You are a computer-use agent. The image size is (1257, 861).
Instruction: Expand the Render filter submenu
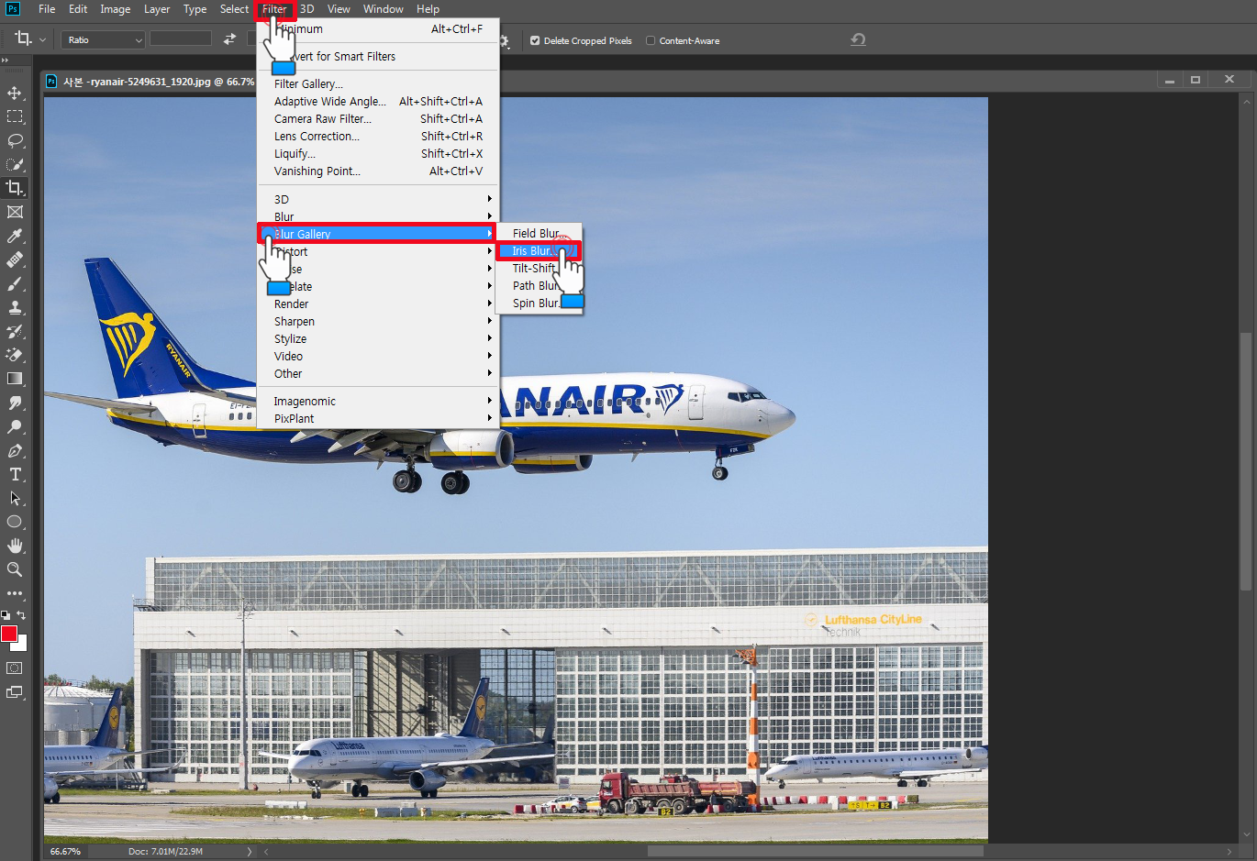click(x=378, y=304)
